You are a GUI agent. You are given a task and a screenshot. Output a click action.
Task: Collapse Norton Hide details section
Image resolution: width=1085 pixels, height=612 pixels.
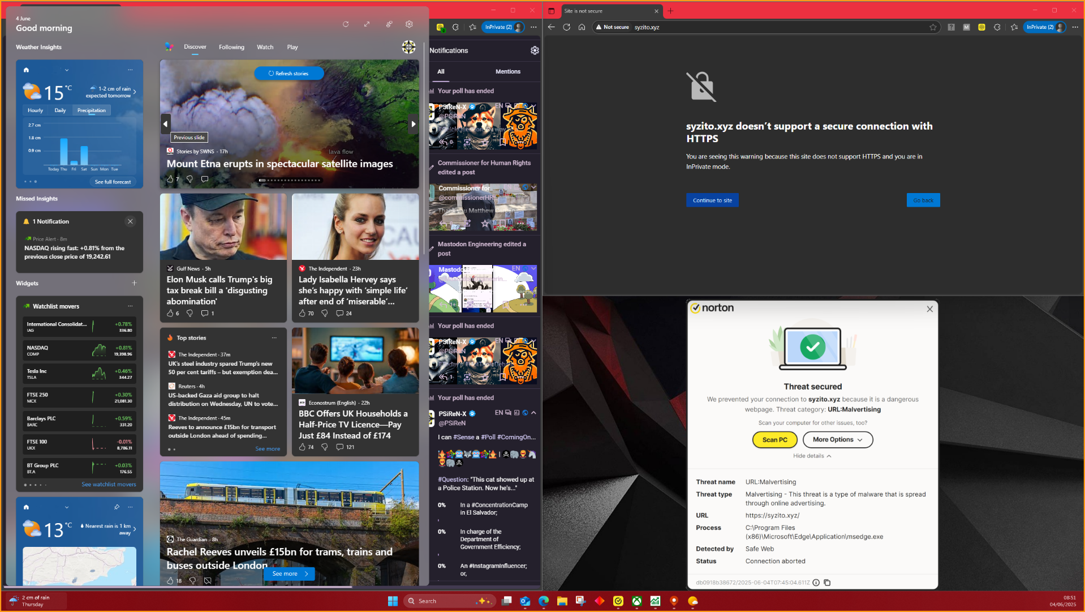coord(812,456)
